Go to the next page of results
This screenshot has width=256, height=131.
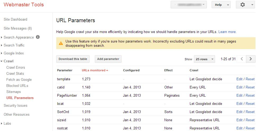pyautogui.click(x=251, y=59)
